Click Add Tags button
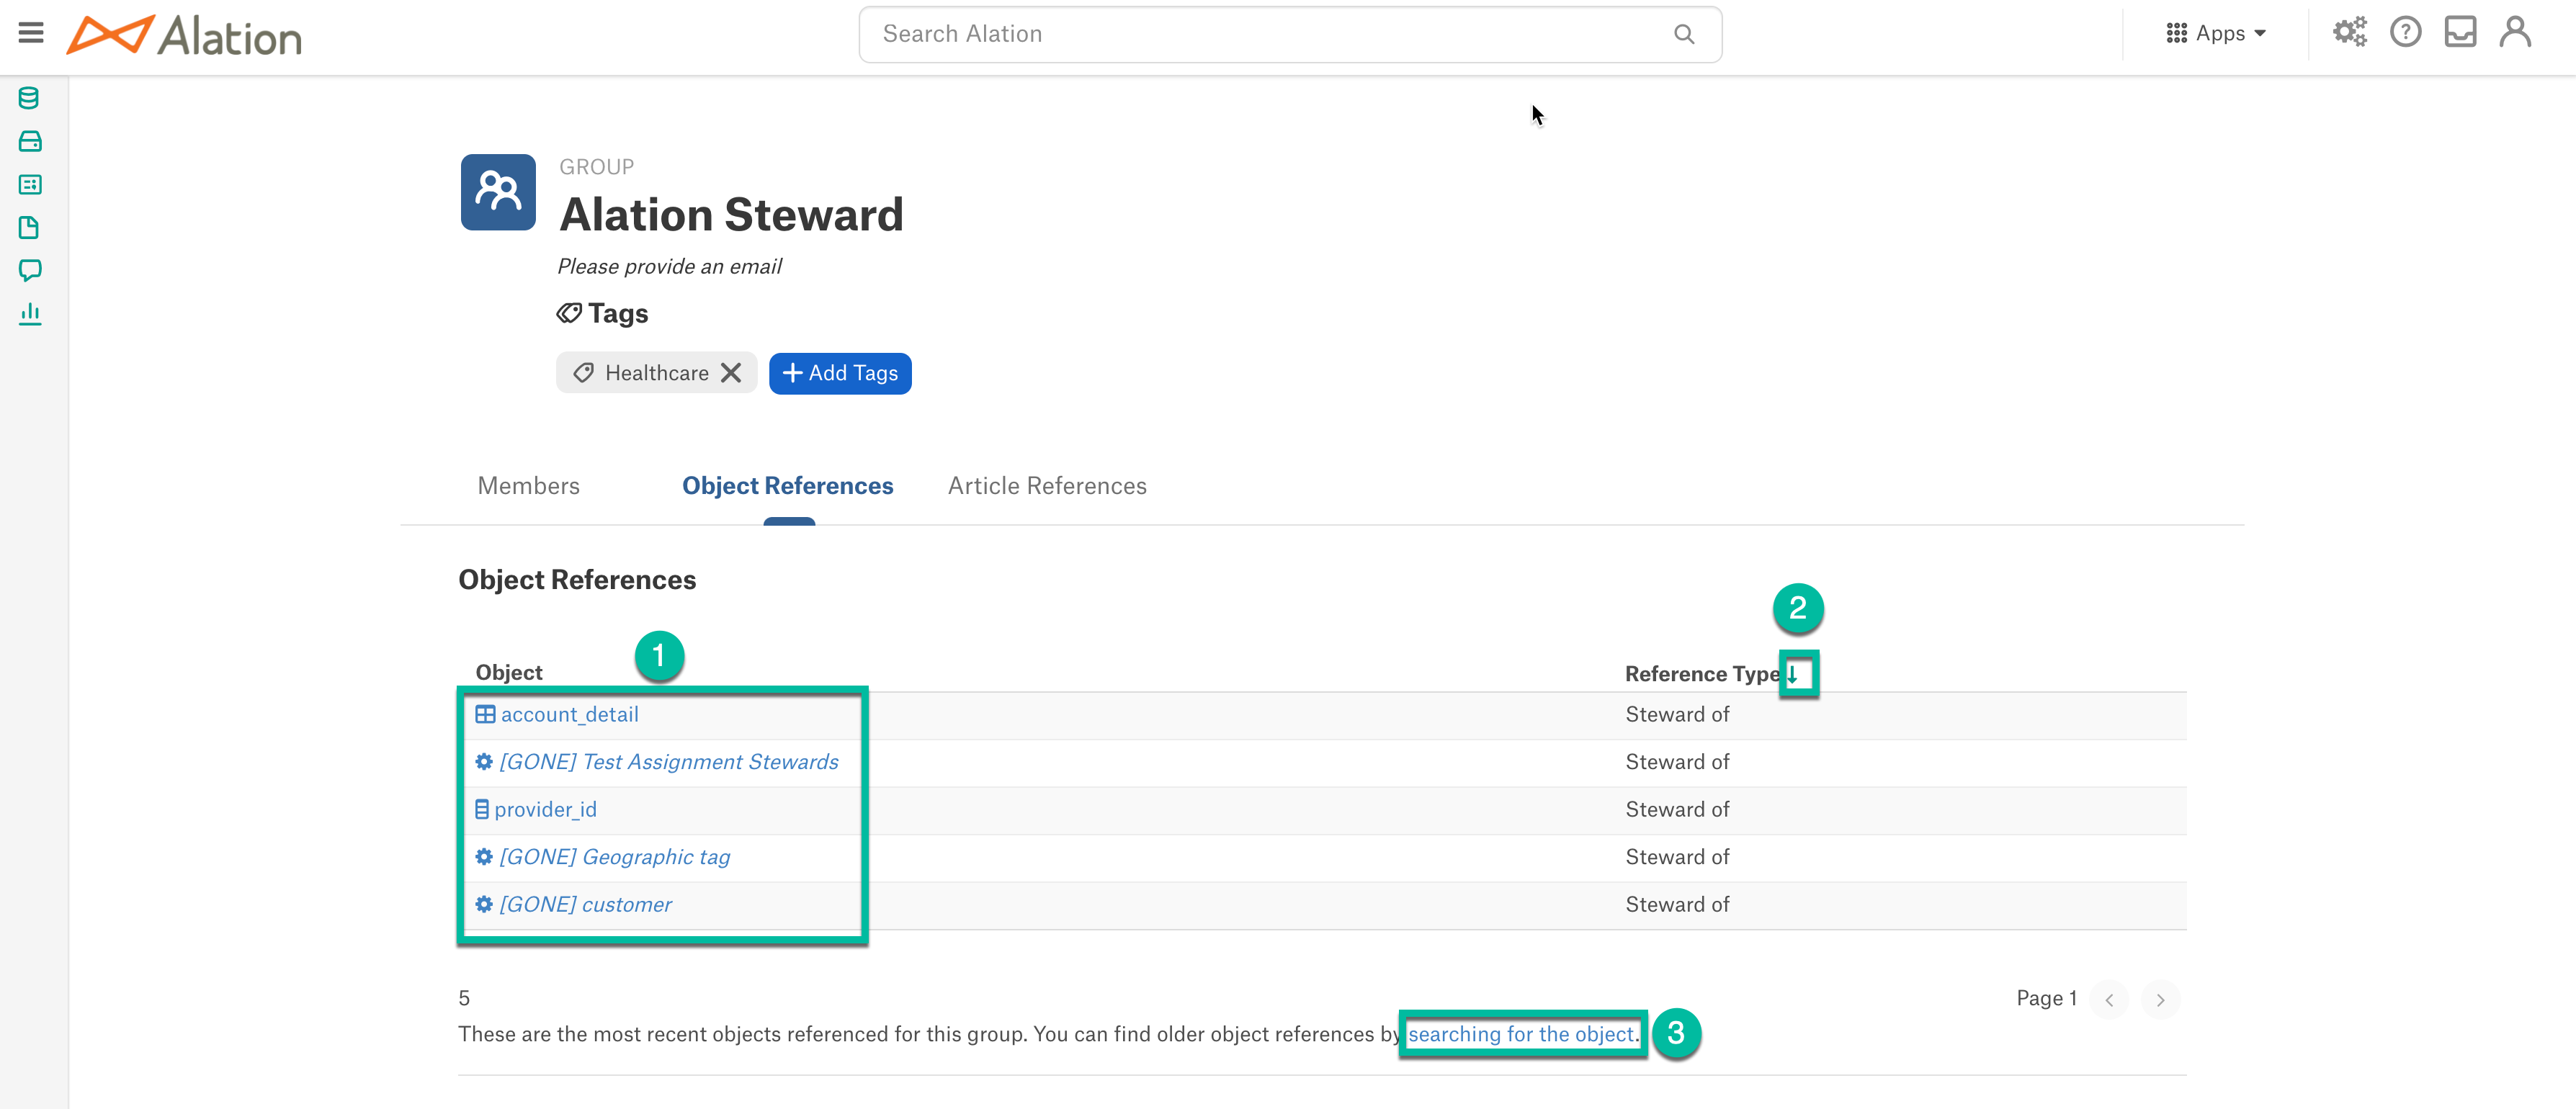Viewport: 2576px width, 1109px height. tap(841, 373)
